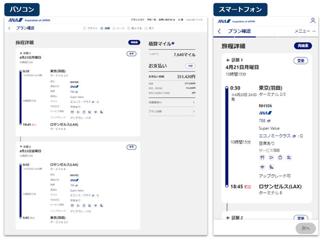Click the info icon next to 積算マイル
Viewport: 325px width, 239px height.
173,44
